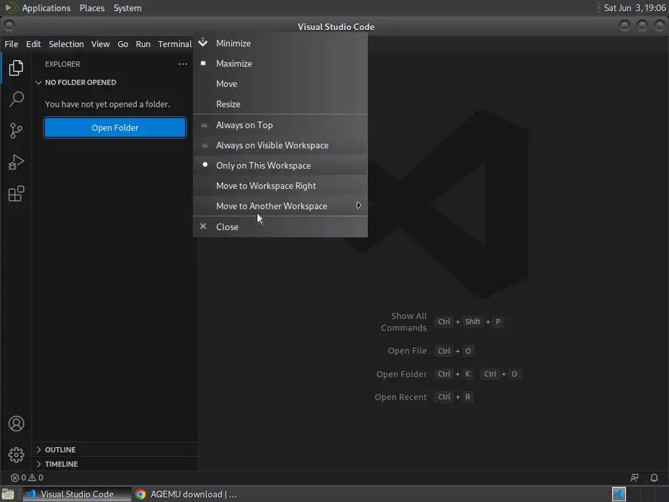The image size is (669, 502).
Task: Click the window menu icon in the title bar
Action: [x=8, y=26]
